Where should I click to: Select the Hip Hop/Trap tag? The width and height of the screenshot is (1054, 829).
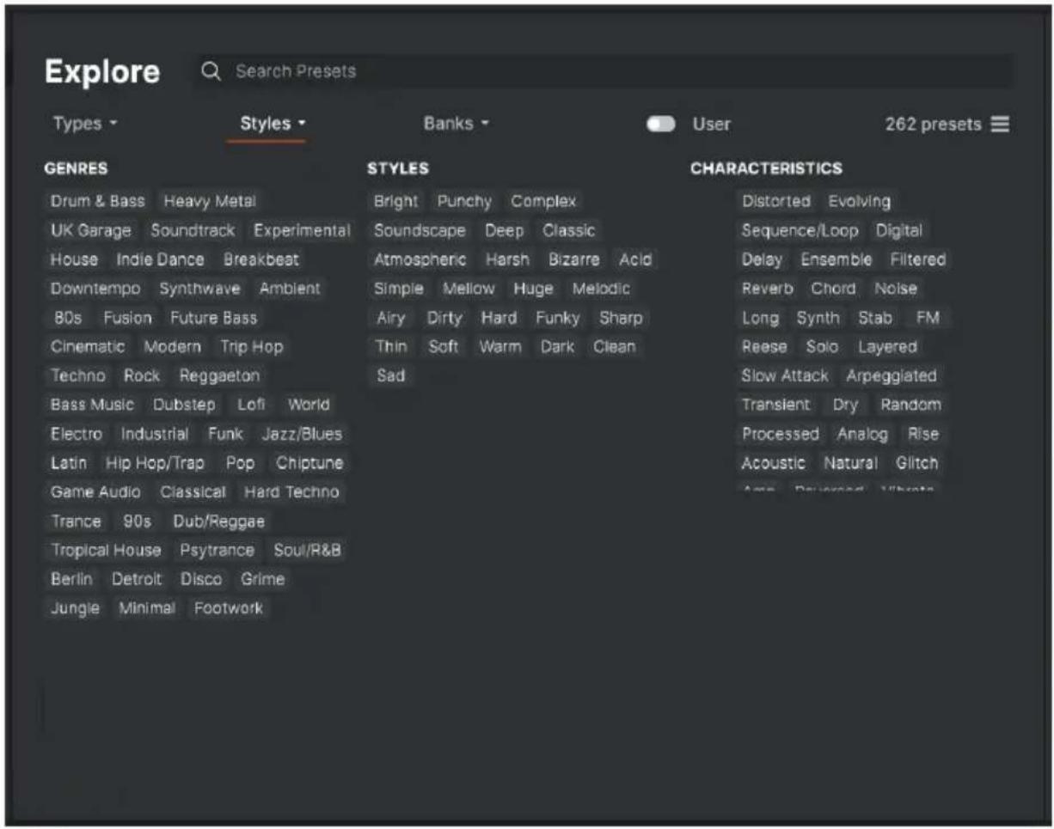point(155,463)
